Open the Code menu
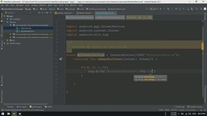Screen dimensions: 207x116 (27, 5)
